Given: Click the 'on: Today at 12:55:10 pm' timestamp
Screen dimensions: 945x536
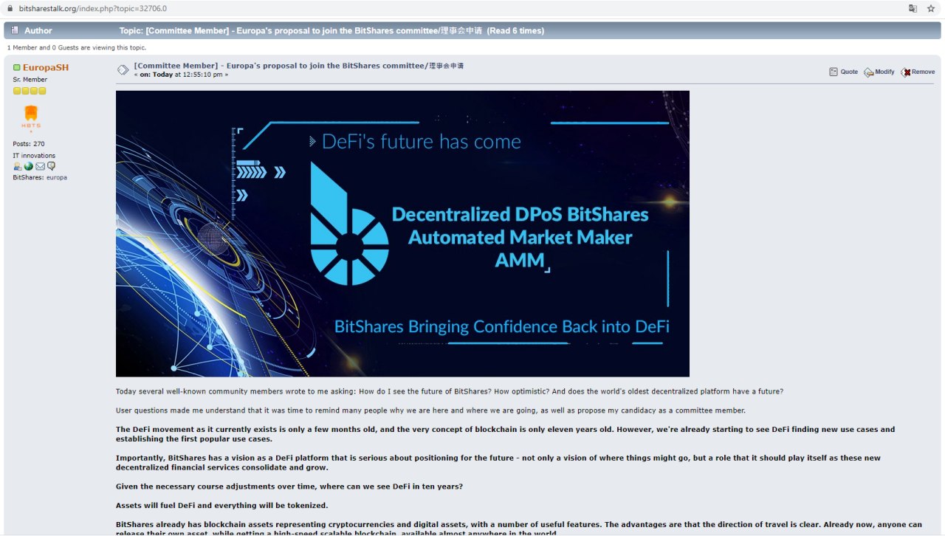Looking at the screenshot, I should [182, 75].
